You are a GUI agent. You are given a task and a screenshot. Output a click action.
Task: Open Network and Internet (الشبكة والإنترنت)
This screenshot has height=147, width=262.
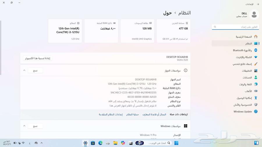[236, 57]
